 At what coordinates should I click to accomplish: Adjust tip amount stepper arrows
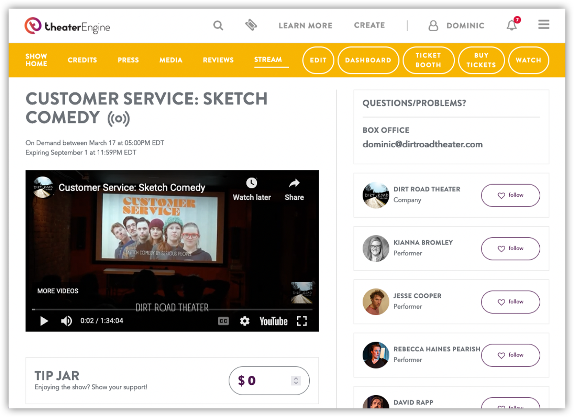click(x=296, y=381)
